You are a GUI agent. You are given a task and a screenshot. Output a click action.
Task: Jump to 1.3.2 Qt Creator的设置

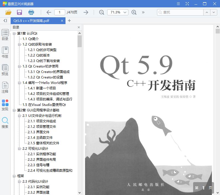(45, 77)
